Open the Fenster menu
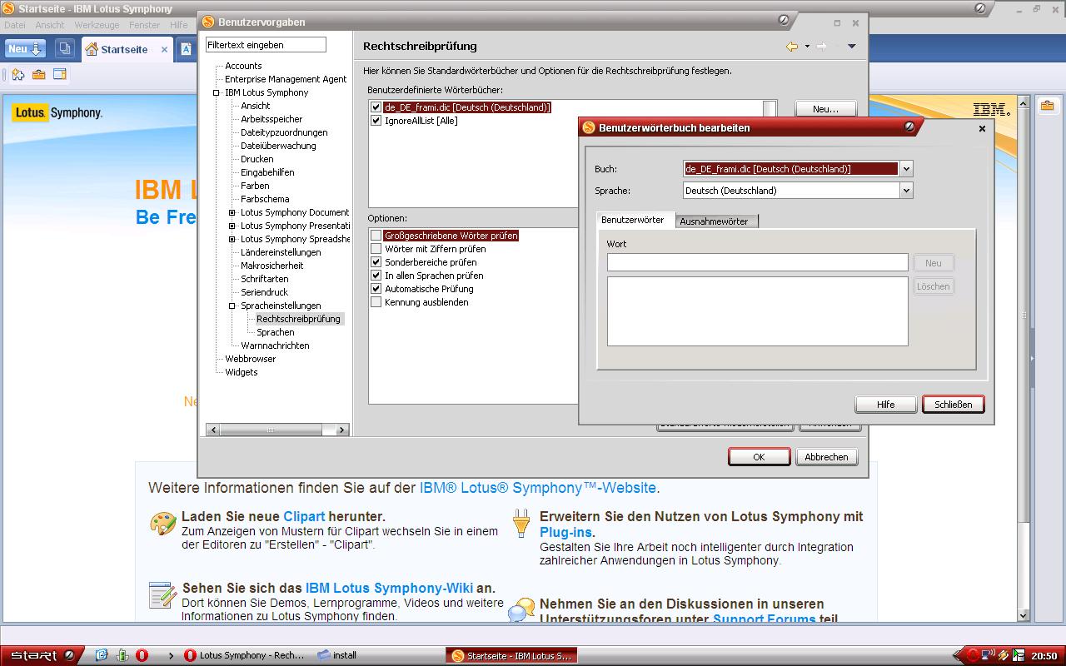1066x666 pixels. point(145,25)
